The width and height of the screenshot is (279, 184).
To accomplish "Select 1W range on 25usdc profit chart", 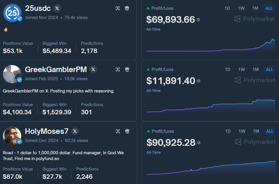I will click(x=241, y=8).
